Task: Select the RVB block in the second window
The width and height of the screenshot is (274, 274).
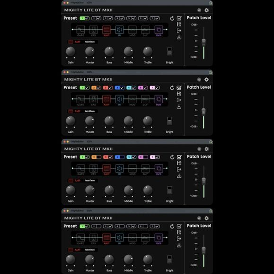Action: (x=158, y=99)
